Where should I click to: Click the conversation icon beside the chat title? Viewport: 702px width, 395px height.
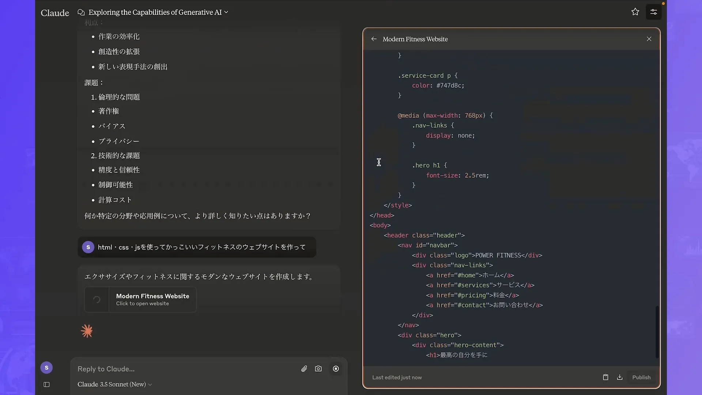pos(81,12)
